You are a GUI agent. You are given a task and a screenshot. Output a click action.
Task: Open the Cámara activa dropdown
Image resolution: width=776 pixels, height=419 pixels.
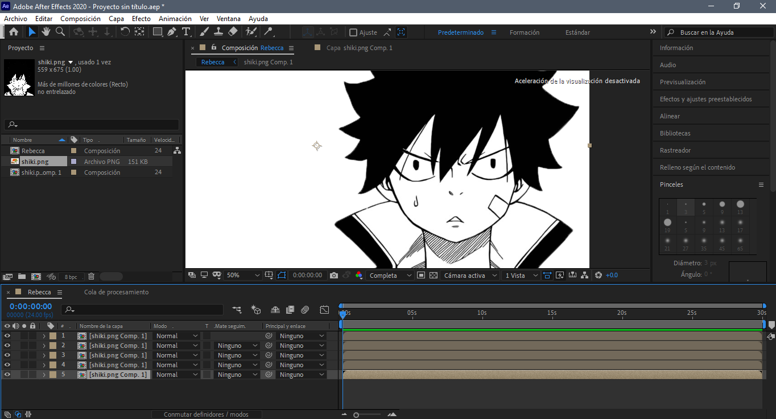click(x=469, y=276)
